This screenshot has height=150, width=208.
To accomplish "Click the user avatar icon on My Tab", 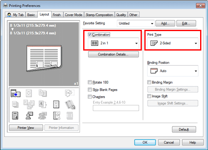I will pyautogui.click(x=9, y=15).
